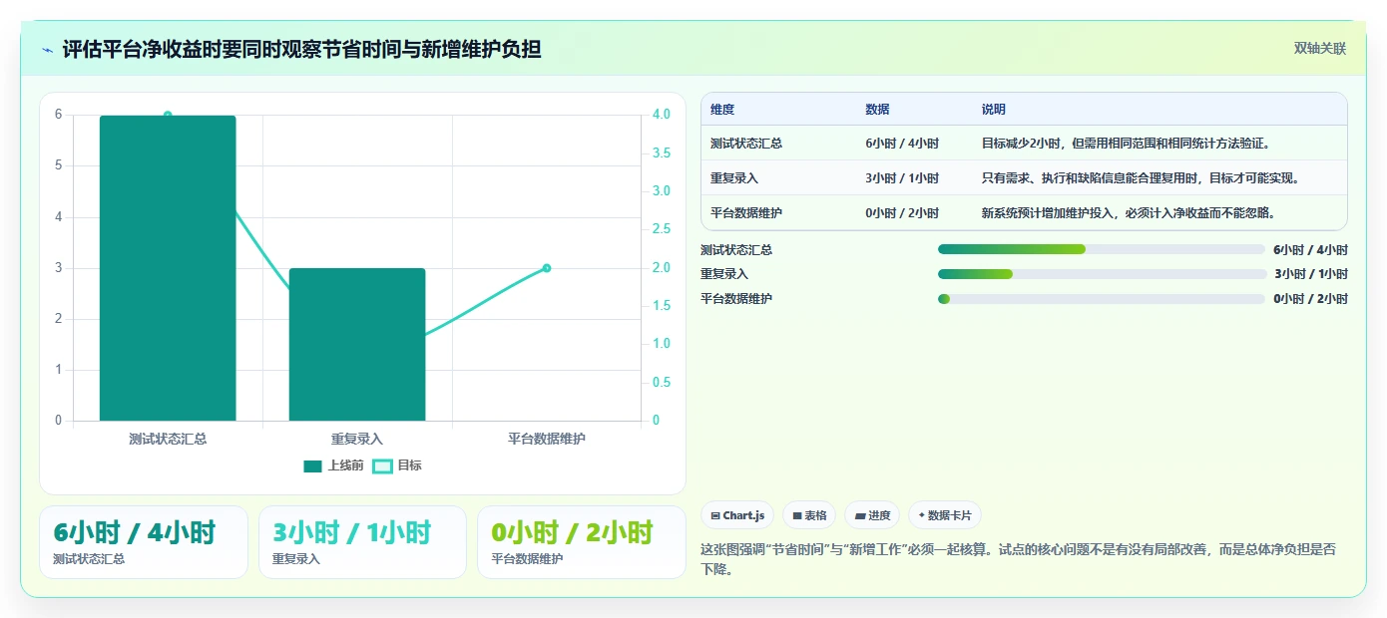Click description starting 目标减少2小时
Screen dimensions: 1387x618
click(1126, 144)
